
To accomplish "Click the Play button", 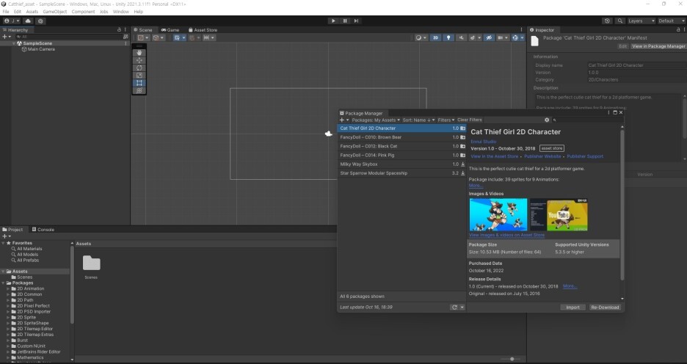I will 333,21.
